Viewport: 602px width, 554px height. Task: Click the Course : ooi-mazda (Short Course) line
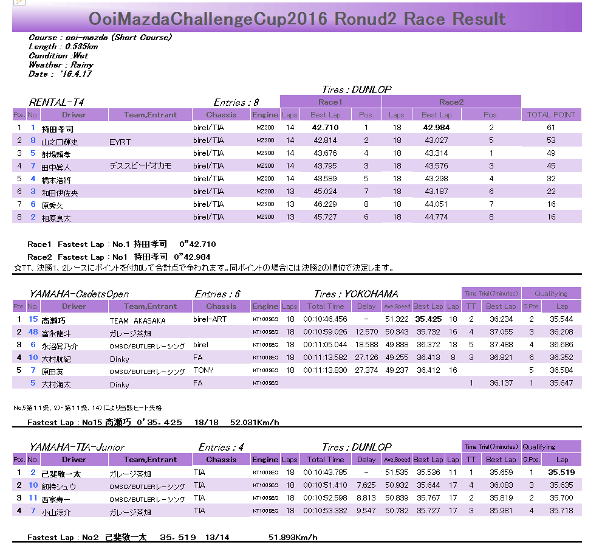click(x=100, y=37)
